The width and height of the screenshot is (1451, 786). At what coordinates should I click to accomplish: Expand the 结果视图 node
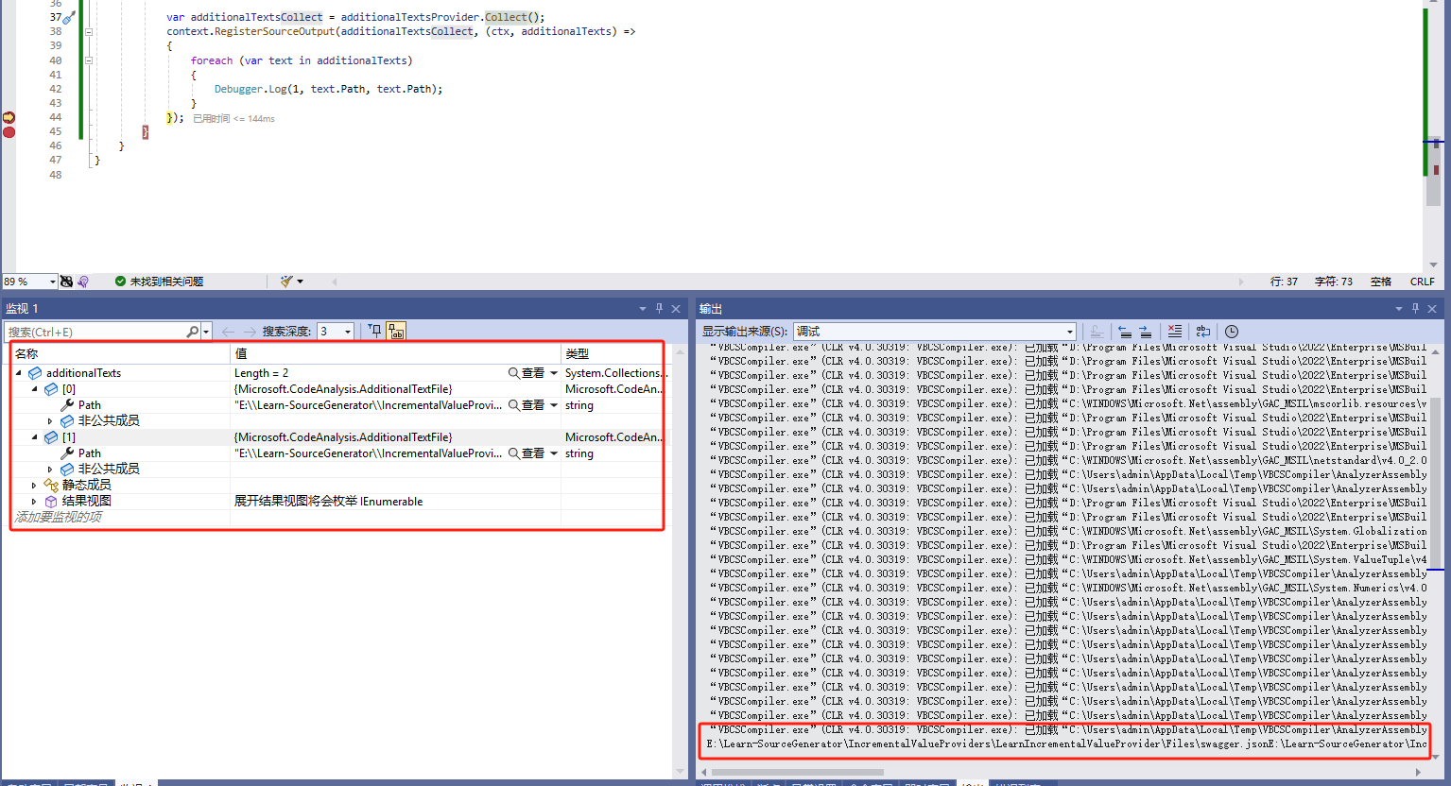(35, 502)
